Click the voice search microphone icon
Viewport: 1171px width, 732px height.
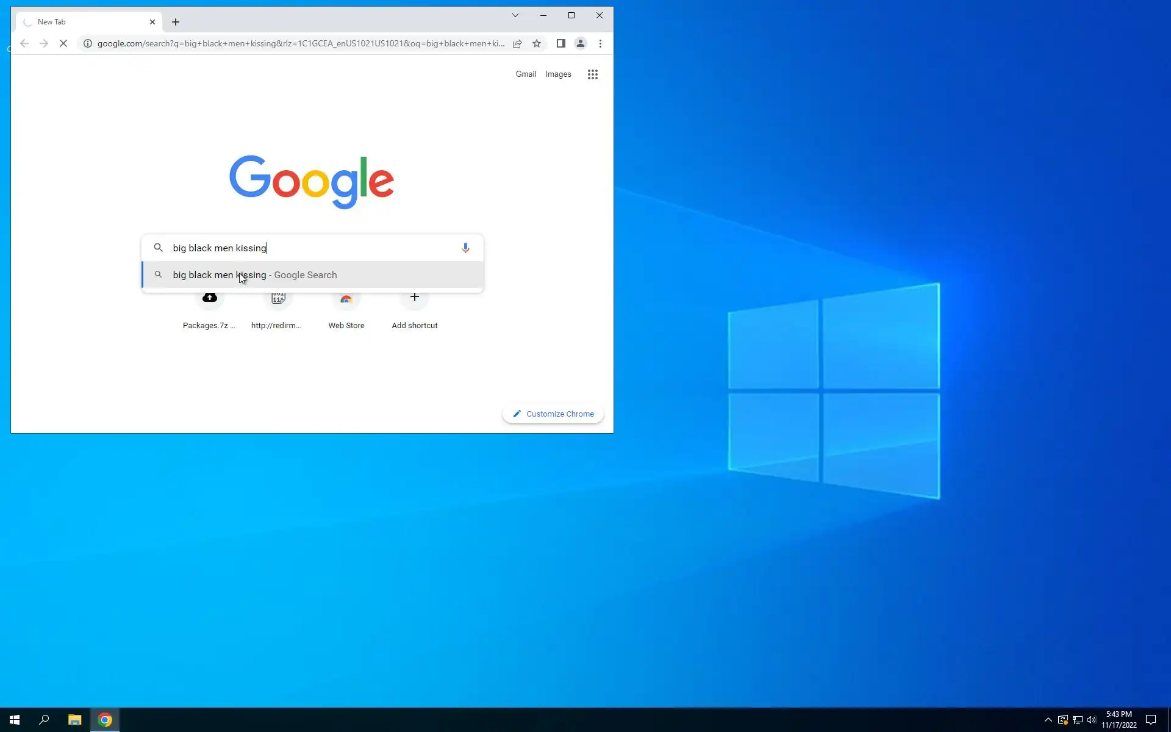tap(465, 248)
